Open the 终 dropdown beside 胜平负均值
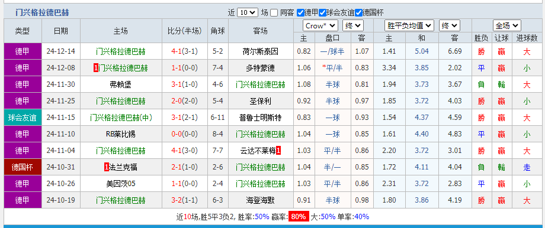The width and height of the screenshot is (545, 228). [450, 25]
